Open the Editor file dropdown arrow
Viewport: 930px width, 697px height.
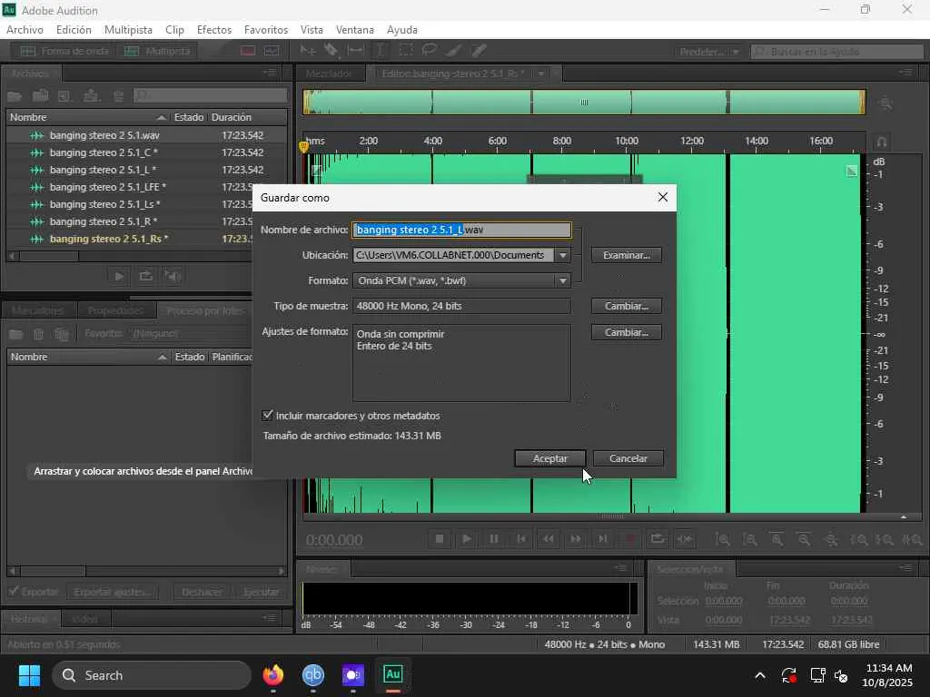tap(541, 74)
